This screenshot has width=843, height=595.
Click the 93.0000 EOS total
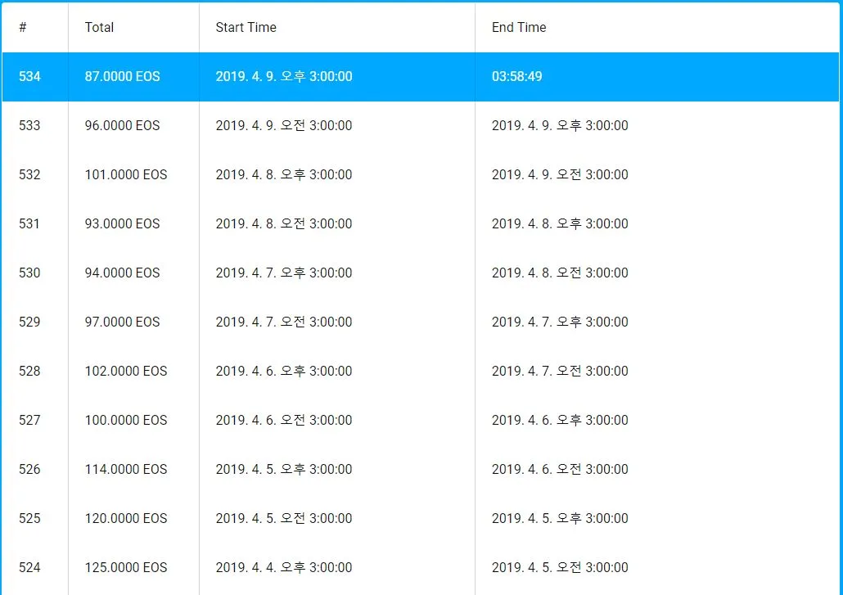(123, 223)
